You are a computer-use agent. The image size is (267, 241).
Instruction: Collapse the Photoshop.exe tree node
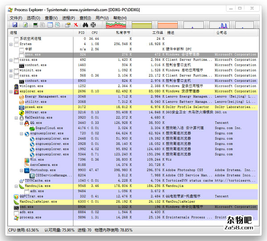point(21,170)
